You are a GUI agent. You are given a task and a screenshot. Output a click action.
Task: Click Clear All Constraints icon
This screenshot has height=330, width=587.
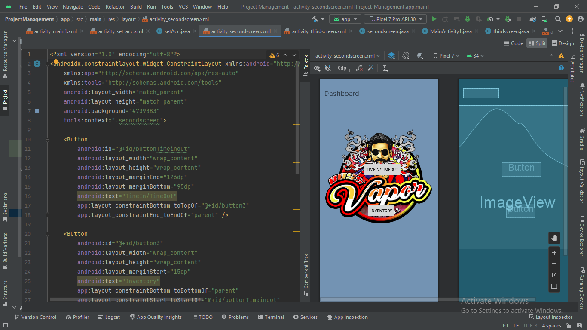[359, 68]
